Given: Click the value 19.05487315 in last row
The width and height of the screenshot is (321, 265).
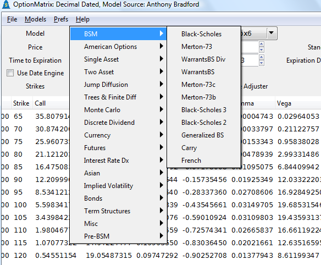Looking at the screenshot, I should coord(109,255).
